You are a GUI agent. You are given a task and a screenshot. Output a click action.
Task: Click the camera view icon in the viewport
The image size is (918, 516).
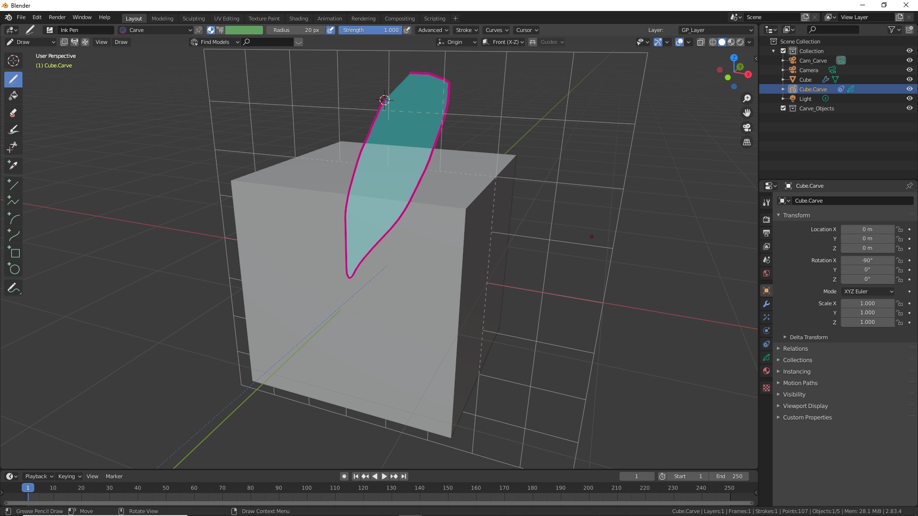pyautogui.click(x=747, y=128)
